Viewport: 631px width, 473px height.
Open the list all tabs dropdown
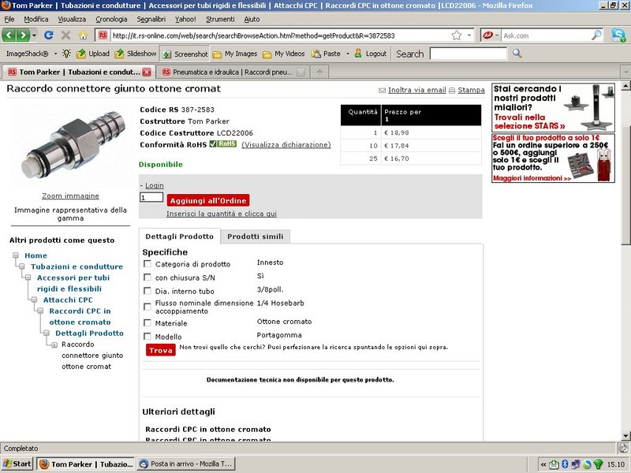(x=625, y=72)
